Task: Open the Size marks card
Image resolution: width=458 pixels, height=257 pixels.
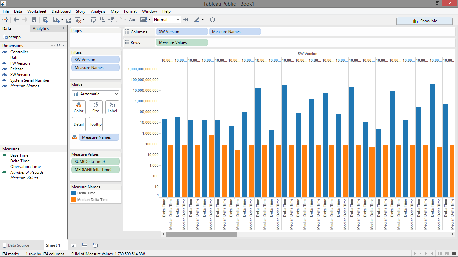Action: (x=96, y=107)
